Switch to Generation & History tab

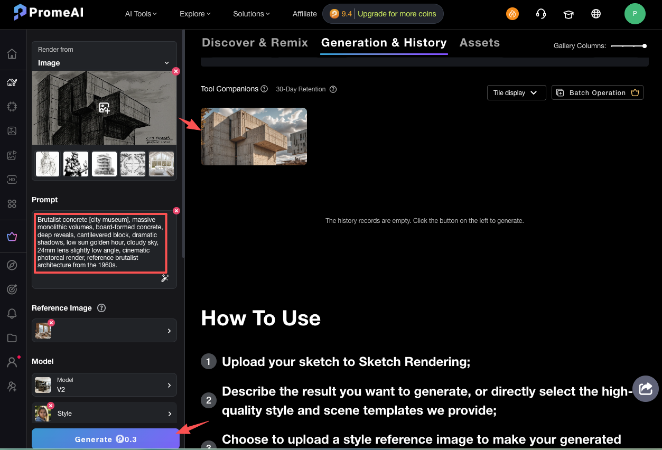pos(384,43)
